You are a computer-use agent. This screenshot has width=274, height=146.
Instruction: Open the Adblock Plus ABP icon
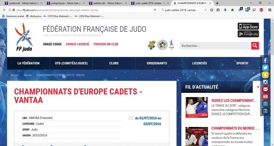point(261,10)
